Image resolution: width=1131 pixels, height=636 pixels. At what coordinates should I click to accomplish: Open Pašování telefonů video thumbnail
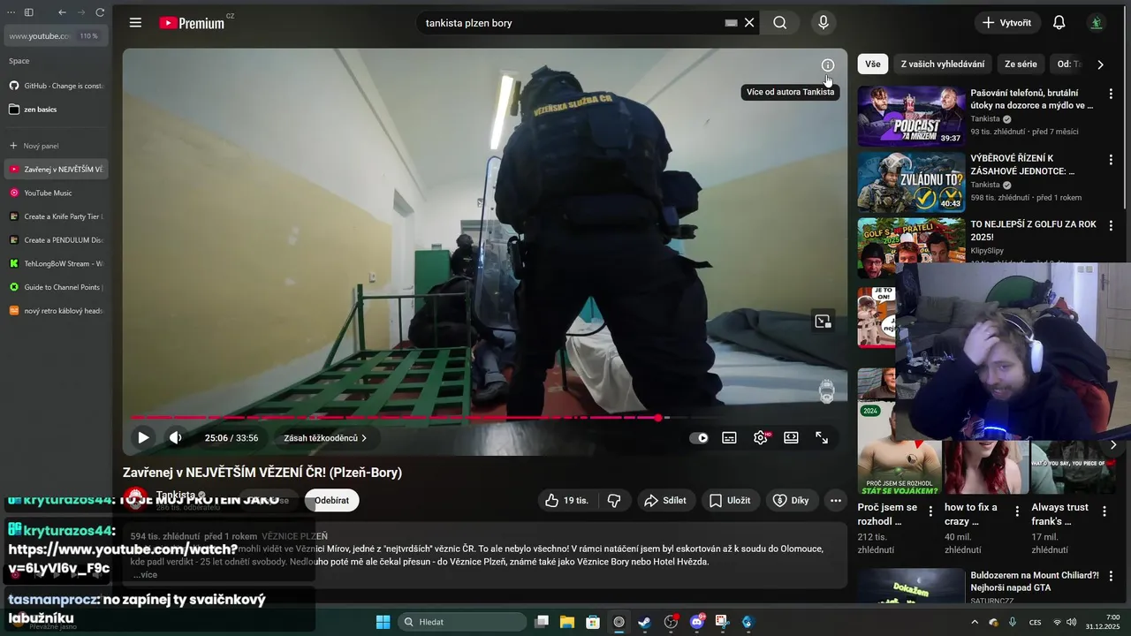coord(911,116)
